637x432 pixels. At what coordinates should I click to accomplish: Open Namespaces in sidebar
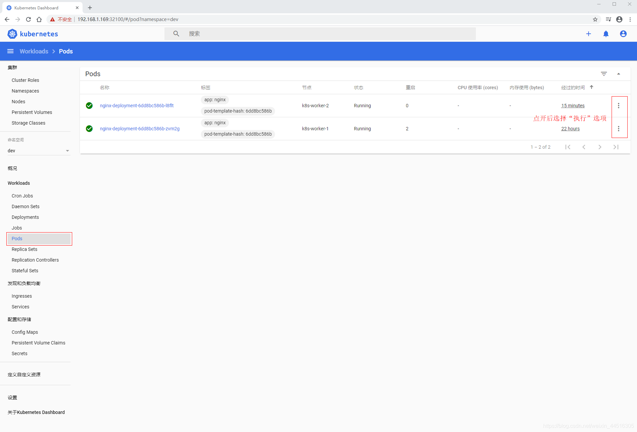point(25,91)
